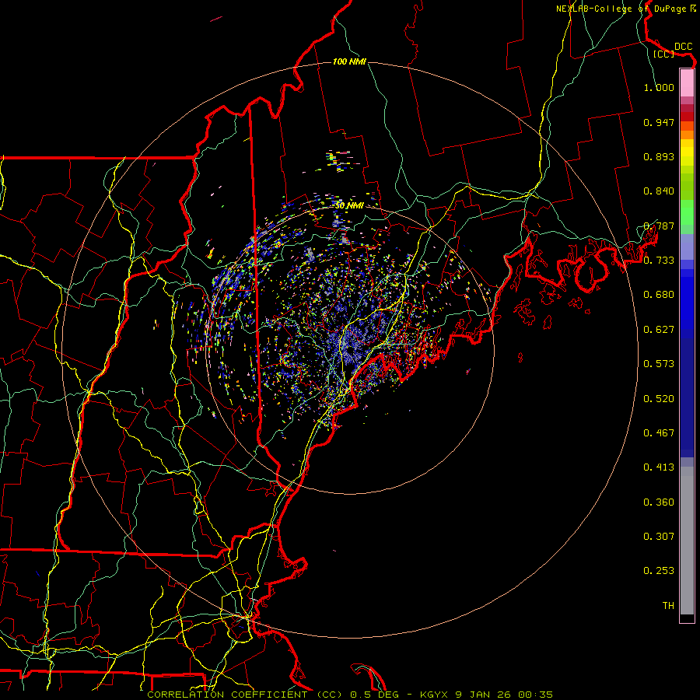This screenshot has height=700, width=700.
Task: Select the 0.840 scale value label
Action: [x=659, y=191]
